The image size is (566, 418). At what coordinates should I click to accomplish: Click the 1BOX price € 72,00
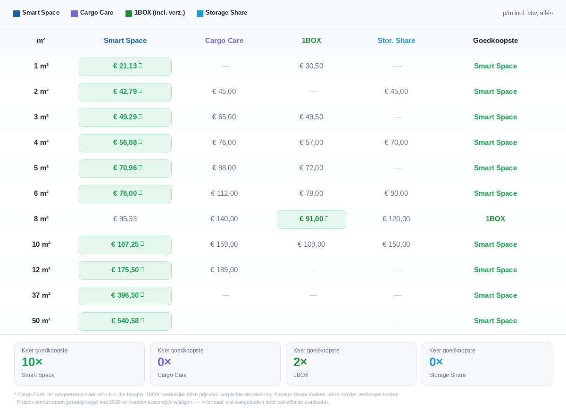[x=311, y=168]
